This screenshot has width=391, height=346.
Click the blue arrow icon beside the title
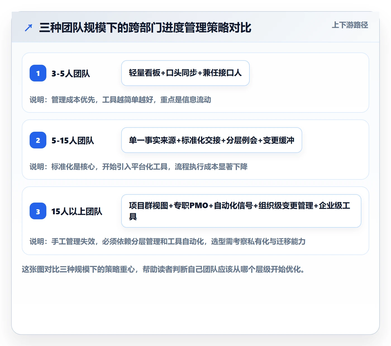(28, 28)
